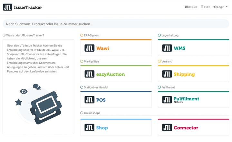Click the JTL icon on POS card

pyautogui.click(x=89, y=100)
